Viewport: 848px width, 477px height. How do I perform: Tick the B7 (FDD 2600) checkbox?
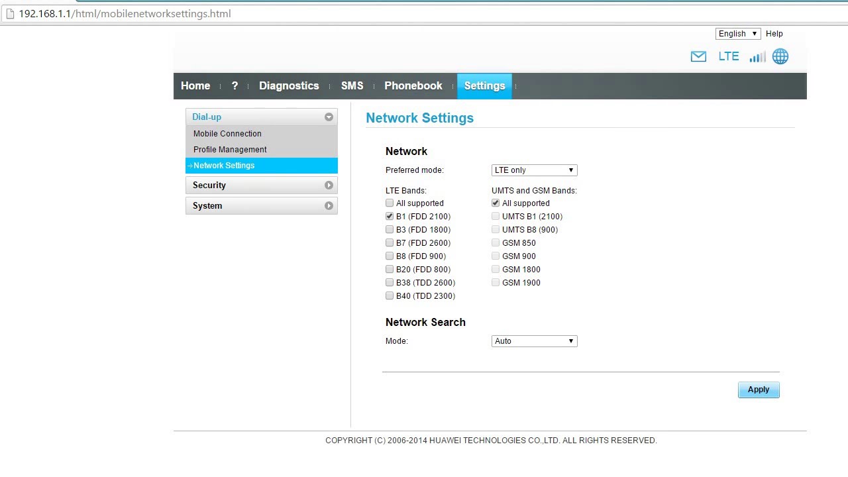click(x=390, y=243)
